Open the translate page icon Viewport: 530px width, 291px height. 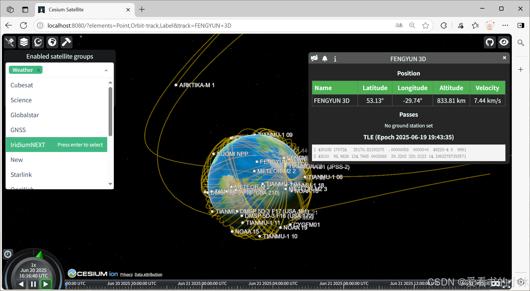pyautogui.click(x=399, y=25)
